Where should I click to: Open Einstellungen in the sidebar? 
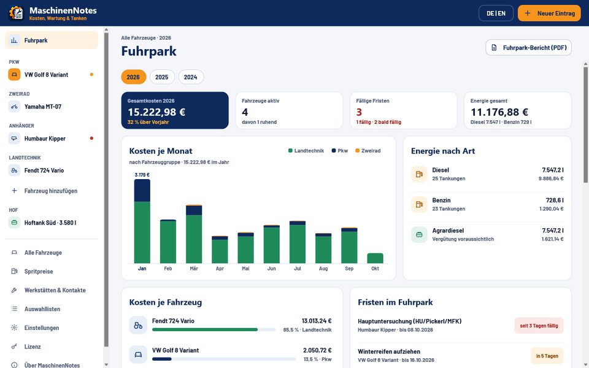pos(52,328)
